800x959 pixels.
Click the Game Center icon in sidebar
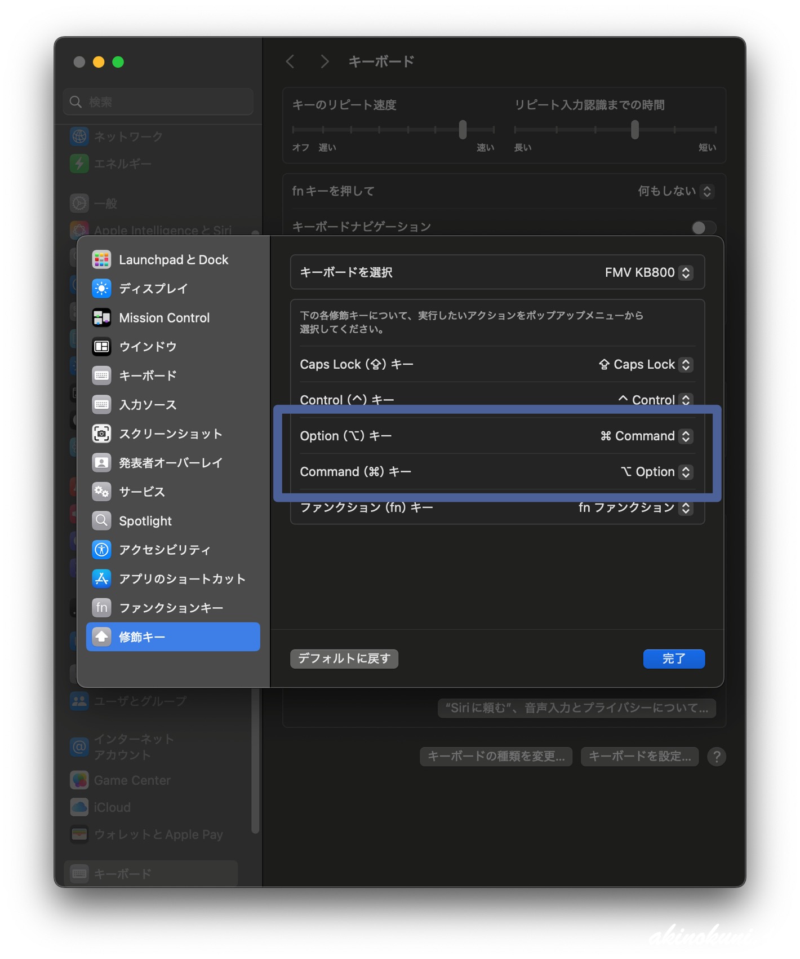[x=79, y=780]
